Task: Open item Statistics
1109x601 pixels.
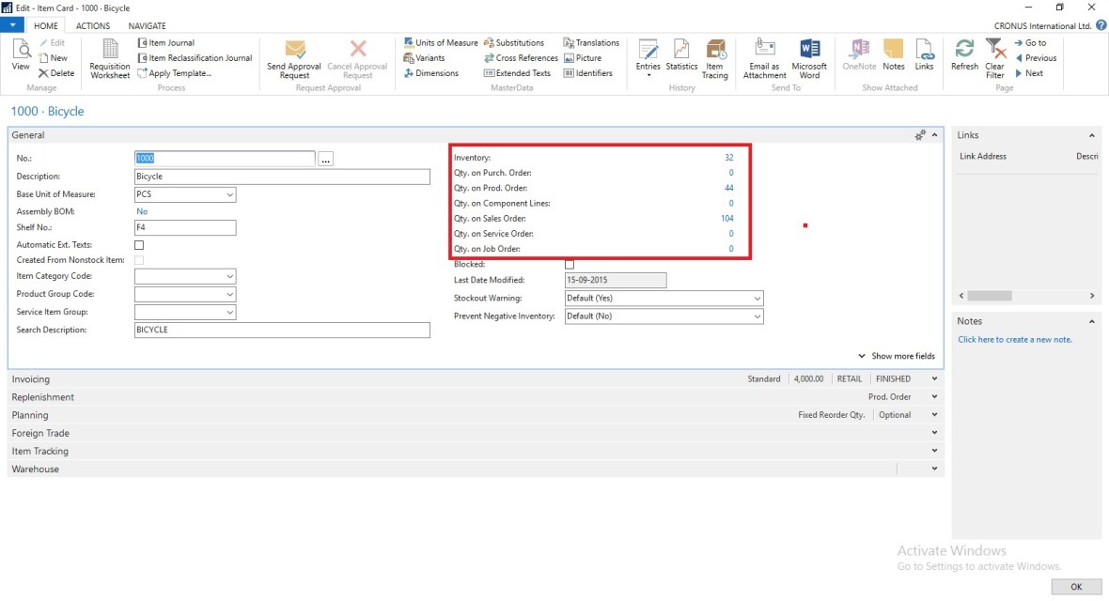Action: point(681,52)
